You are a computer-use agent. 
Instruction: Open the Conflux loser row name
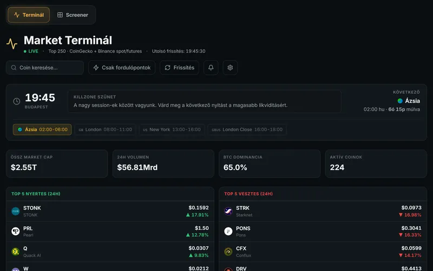point(244,255)
